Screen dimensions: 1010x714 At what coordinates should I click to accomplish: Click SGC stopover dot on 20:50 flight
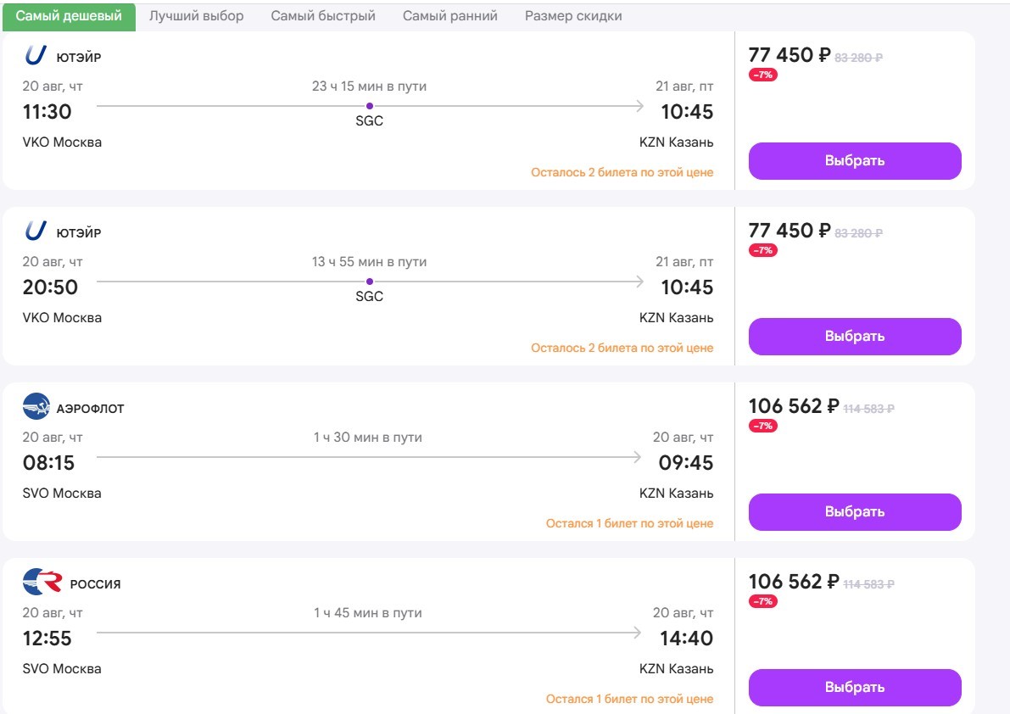pos(369,282)
